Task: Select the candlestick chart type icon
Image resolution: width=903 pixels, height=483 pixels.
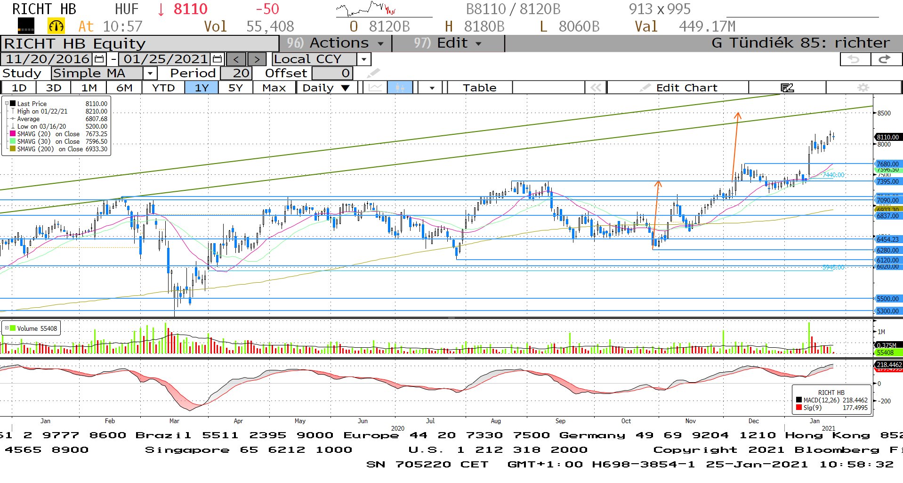Action: coord(400,88)
